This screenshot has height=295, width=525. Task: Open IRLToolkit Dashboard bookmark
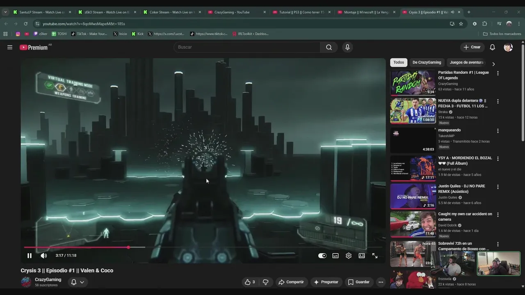pos(250,34)
